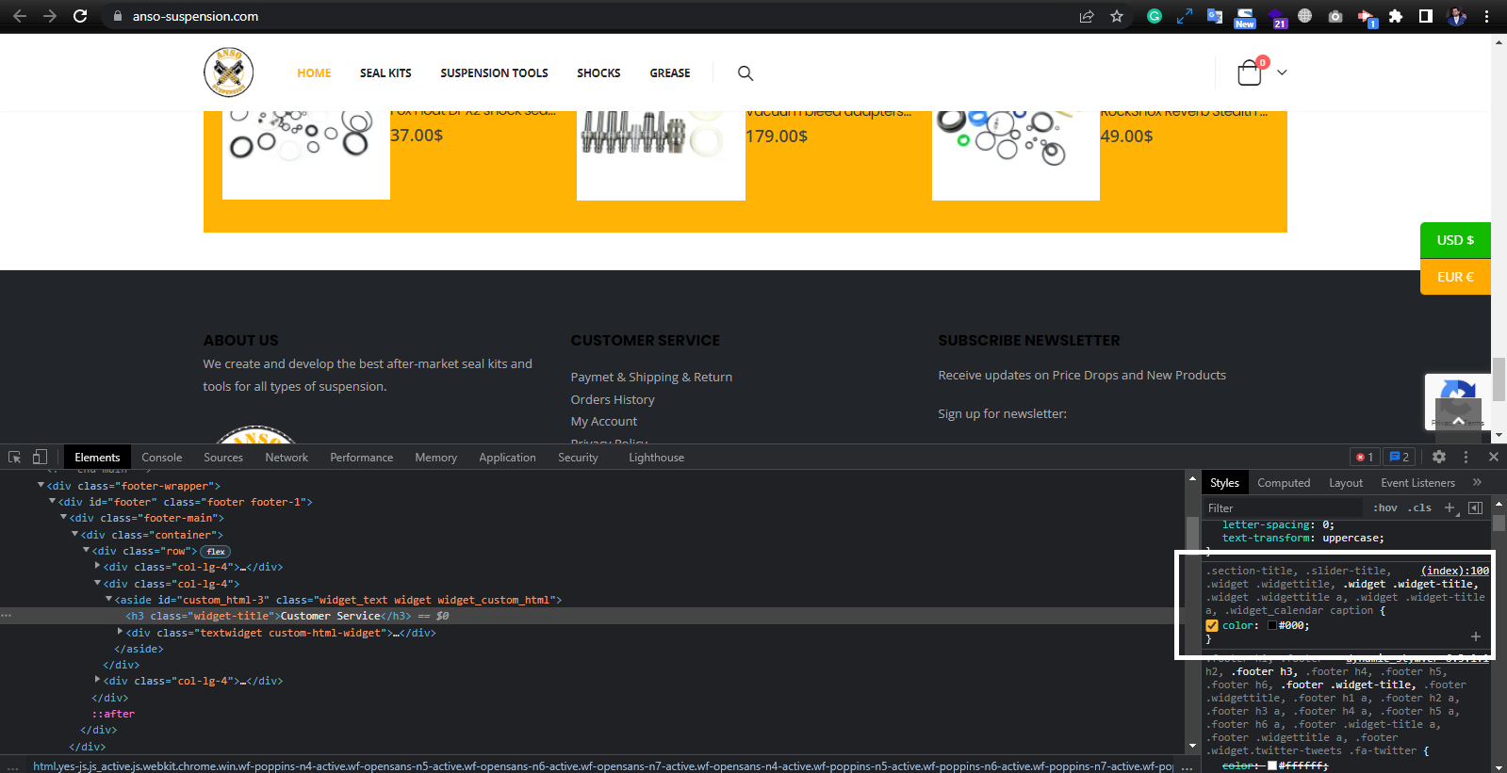1507x773 pixels.
Task: Switch to the Console tab
Action: [162, 458]
